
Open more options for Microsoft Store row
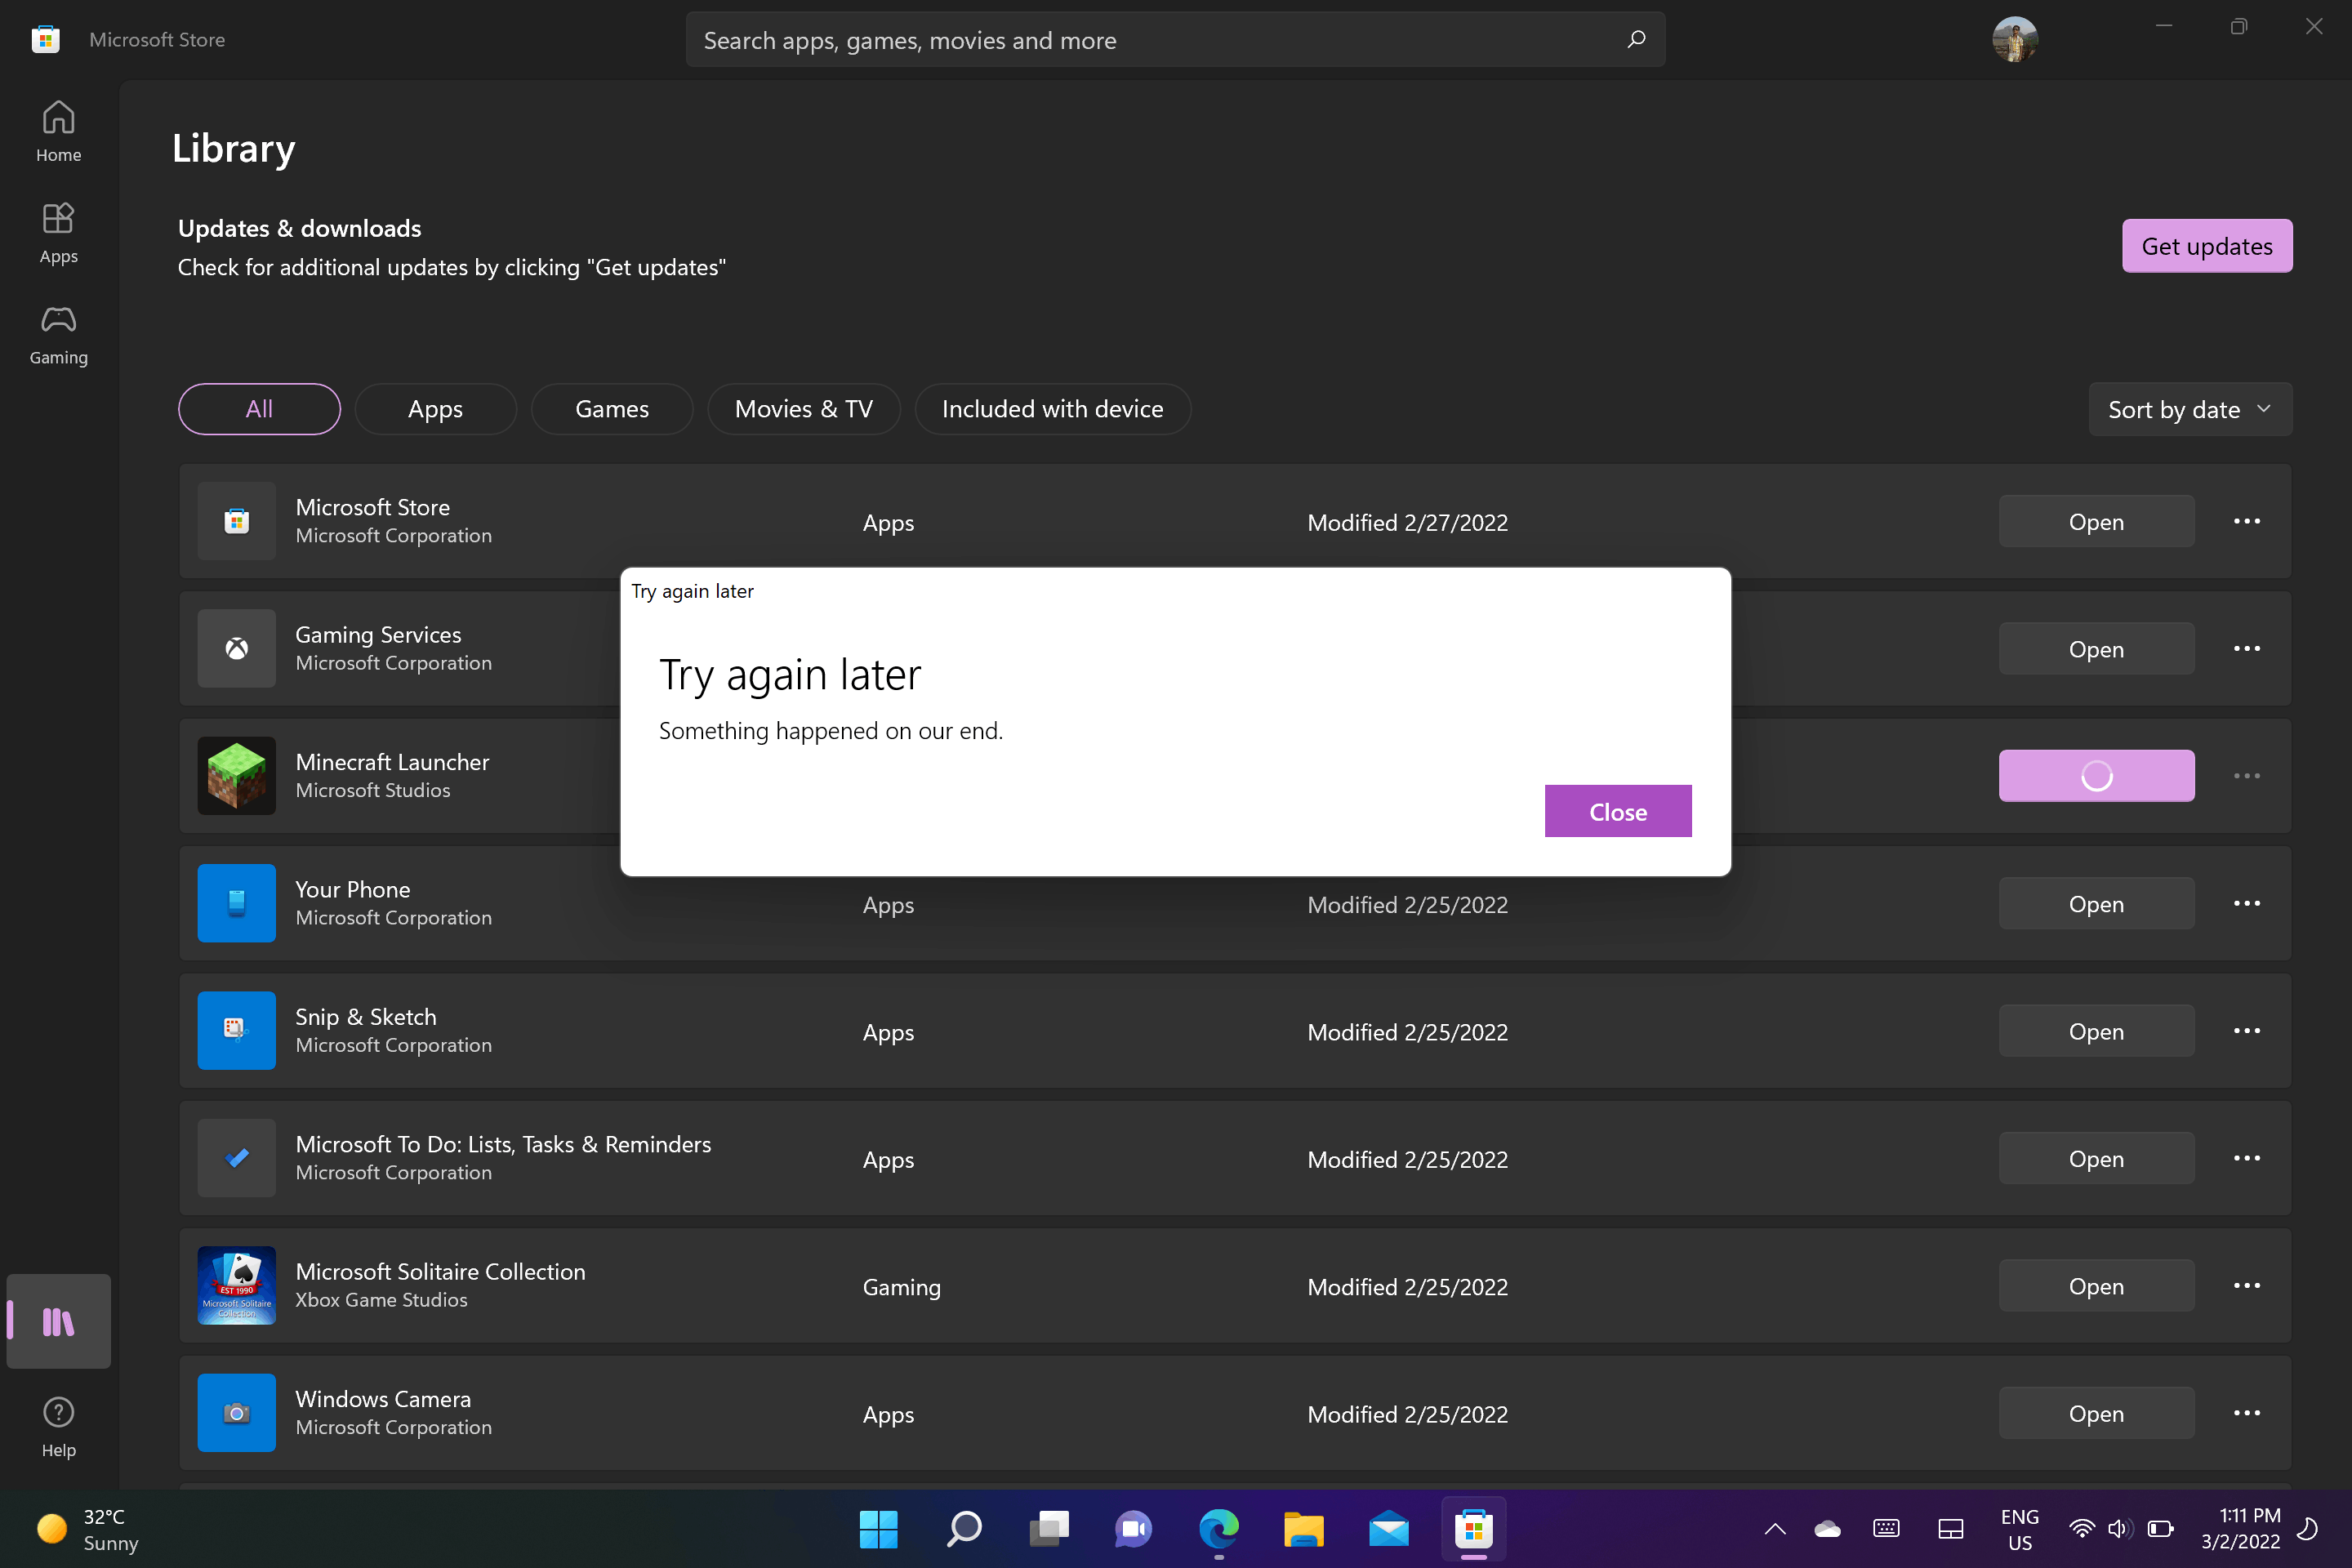click(x=2246, y=521)
